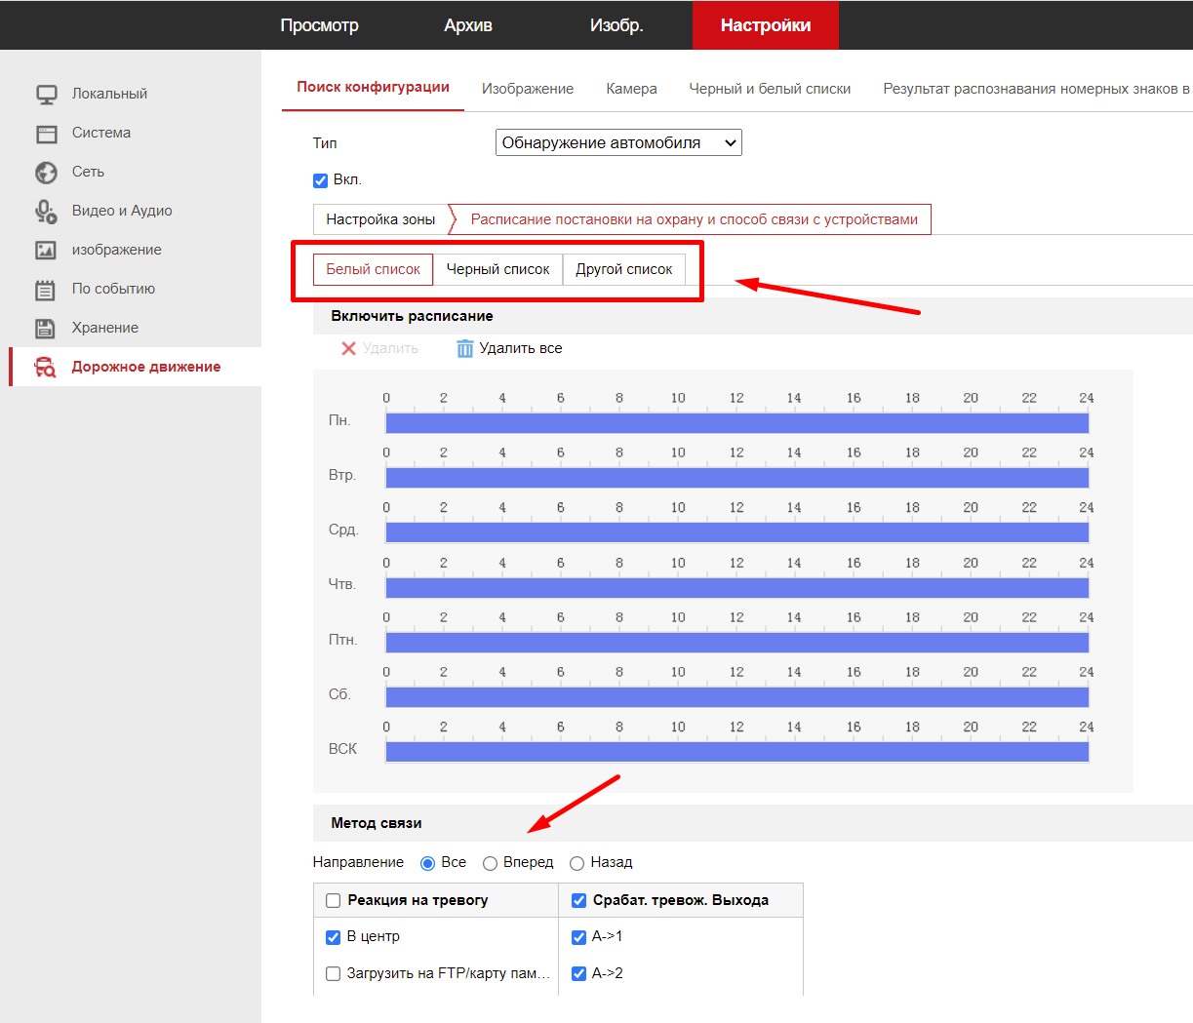
Task: Click the image picture icon in sidebar
Action: [46, 251]
